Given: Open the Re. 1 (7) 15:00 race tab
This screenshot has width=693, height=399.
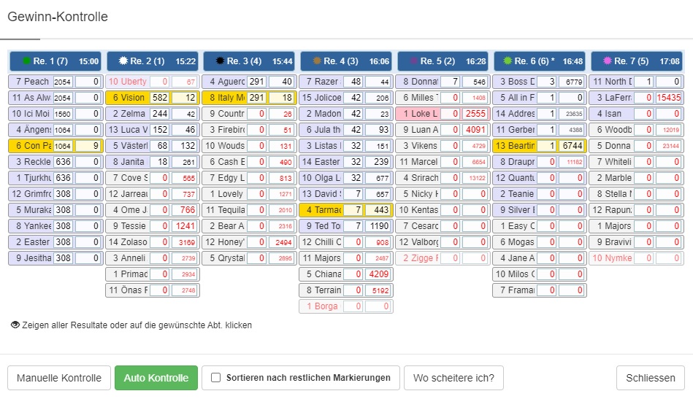Looking at the screenshot, I should tap(55, 61).
